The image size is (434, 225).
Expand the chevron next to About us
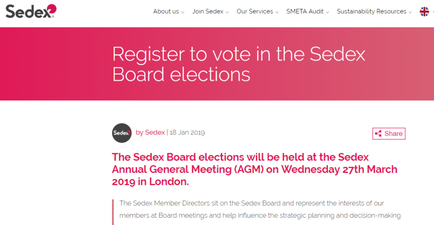pos(183,12)
